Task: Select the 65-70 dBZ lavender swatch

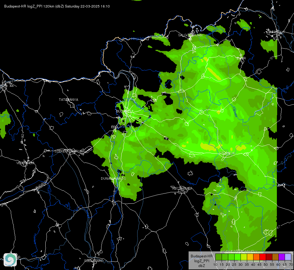Action: [288, 257]
